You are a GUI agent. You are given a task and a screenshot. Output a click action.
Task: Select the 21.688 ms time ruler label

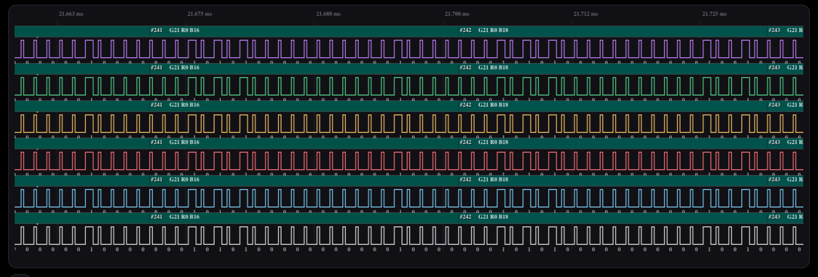[328, 13]
